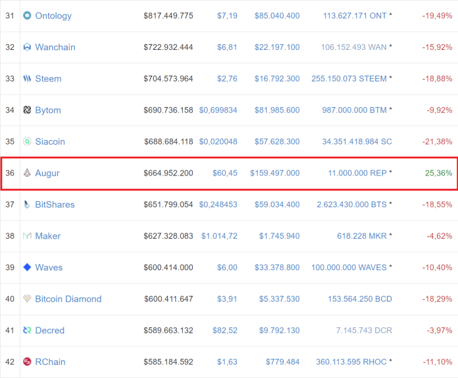Click Augur 24h change 25,36%
This screenshot has width=458, height=378.
point(438,174)
